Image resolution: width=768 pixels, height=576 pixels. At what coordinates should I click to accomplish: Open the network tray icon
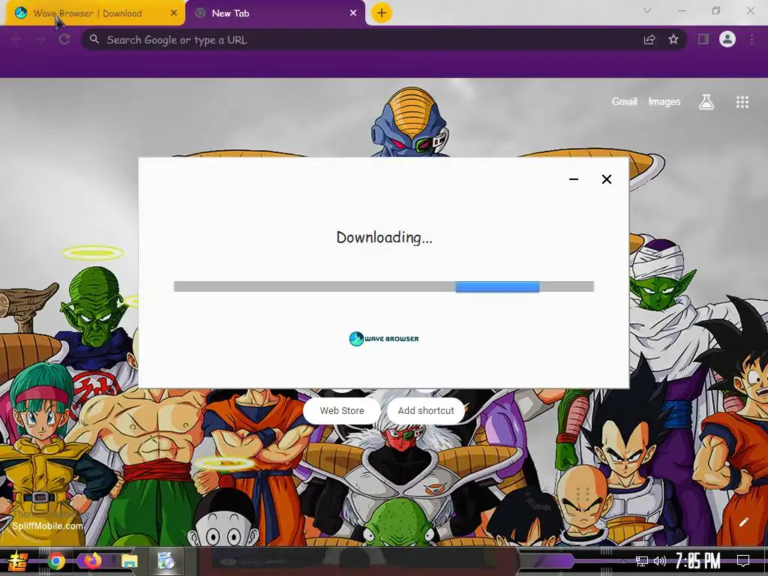click(642, 561)
